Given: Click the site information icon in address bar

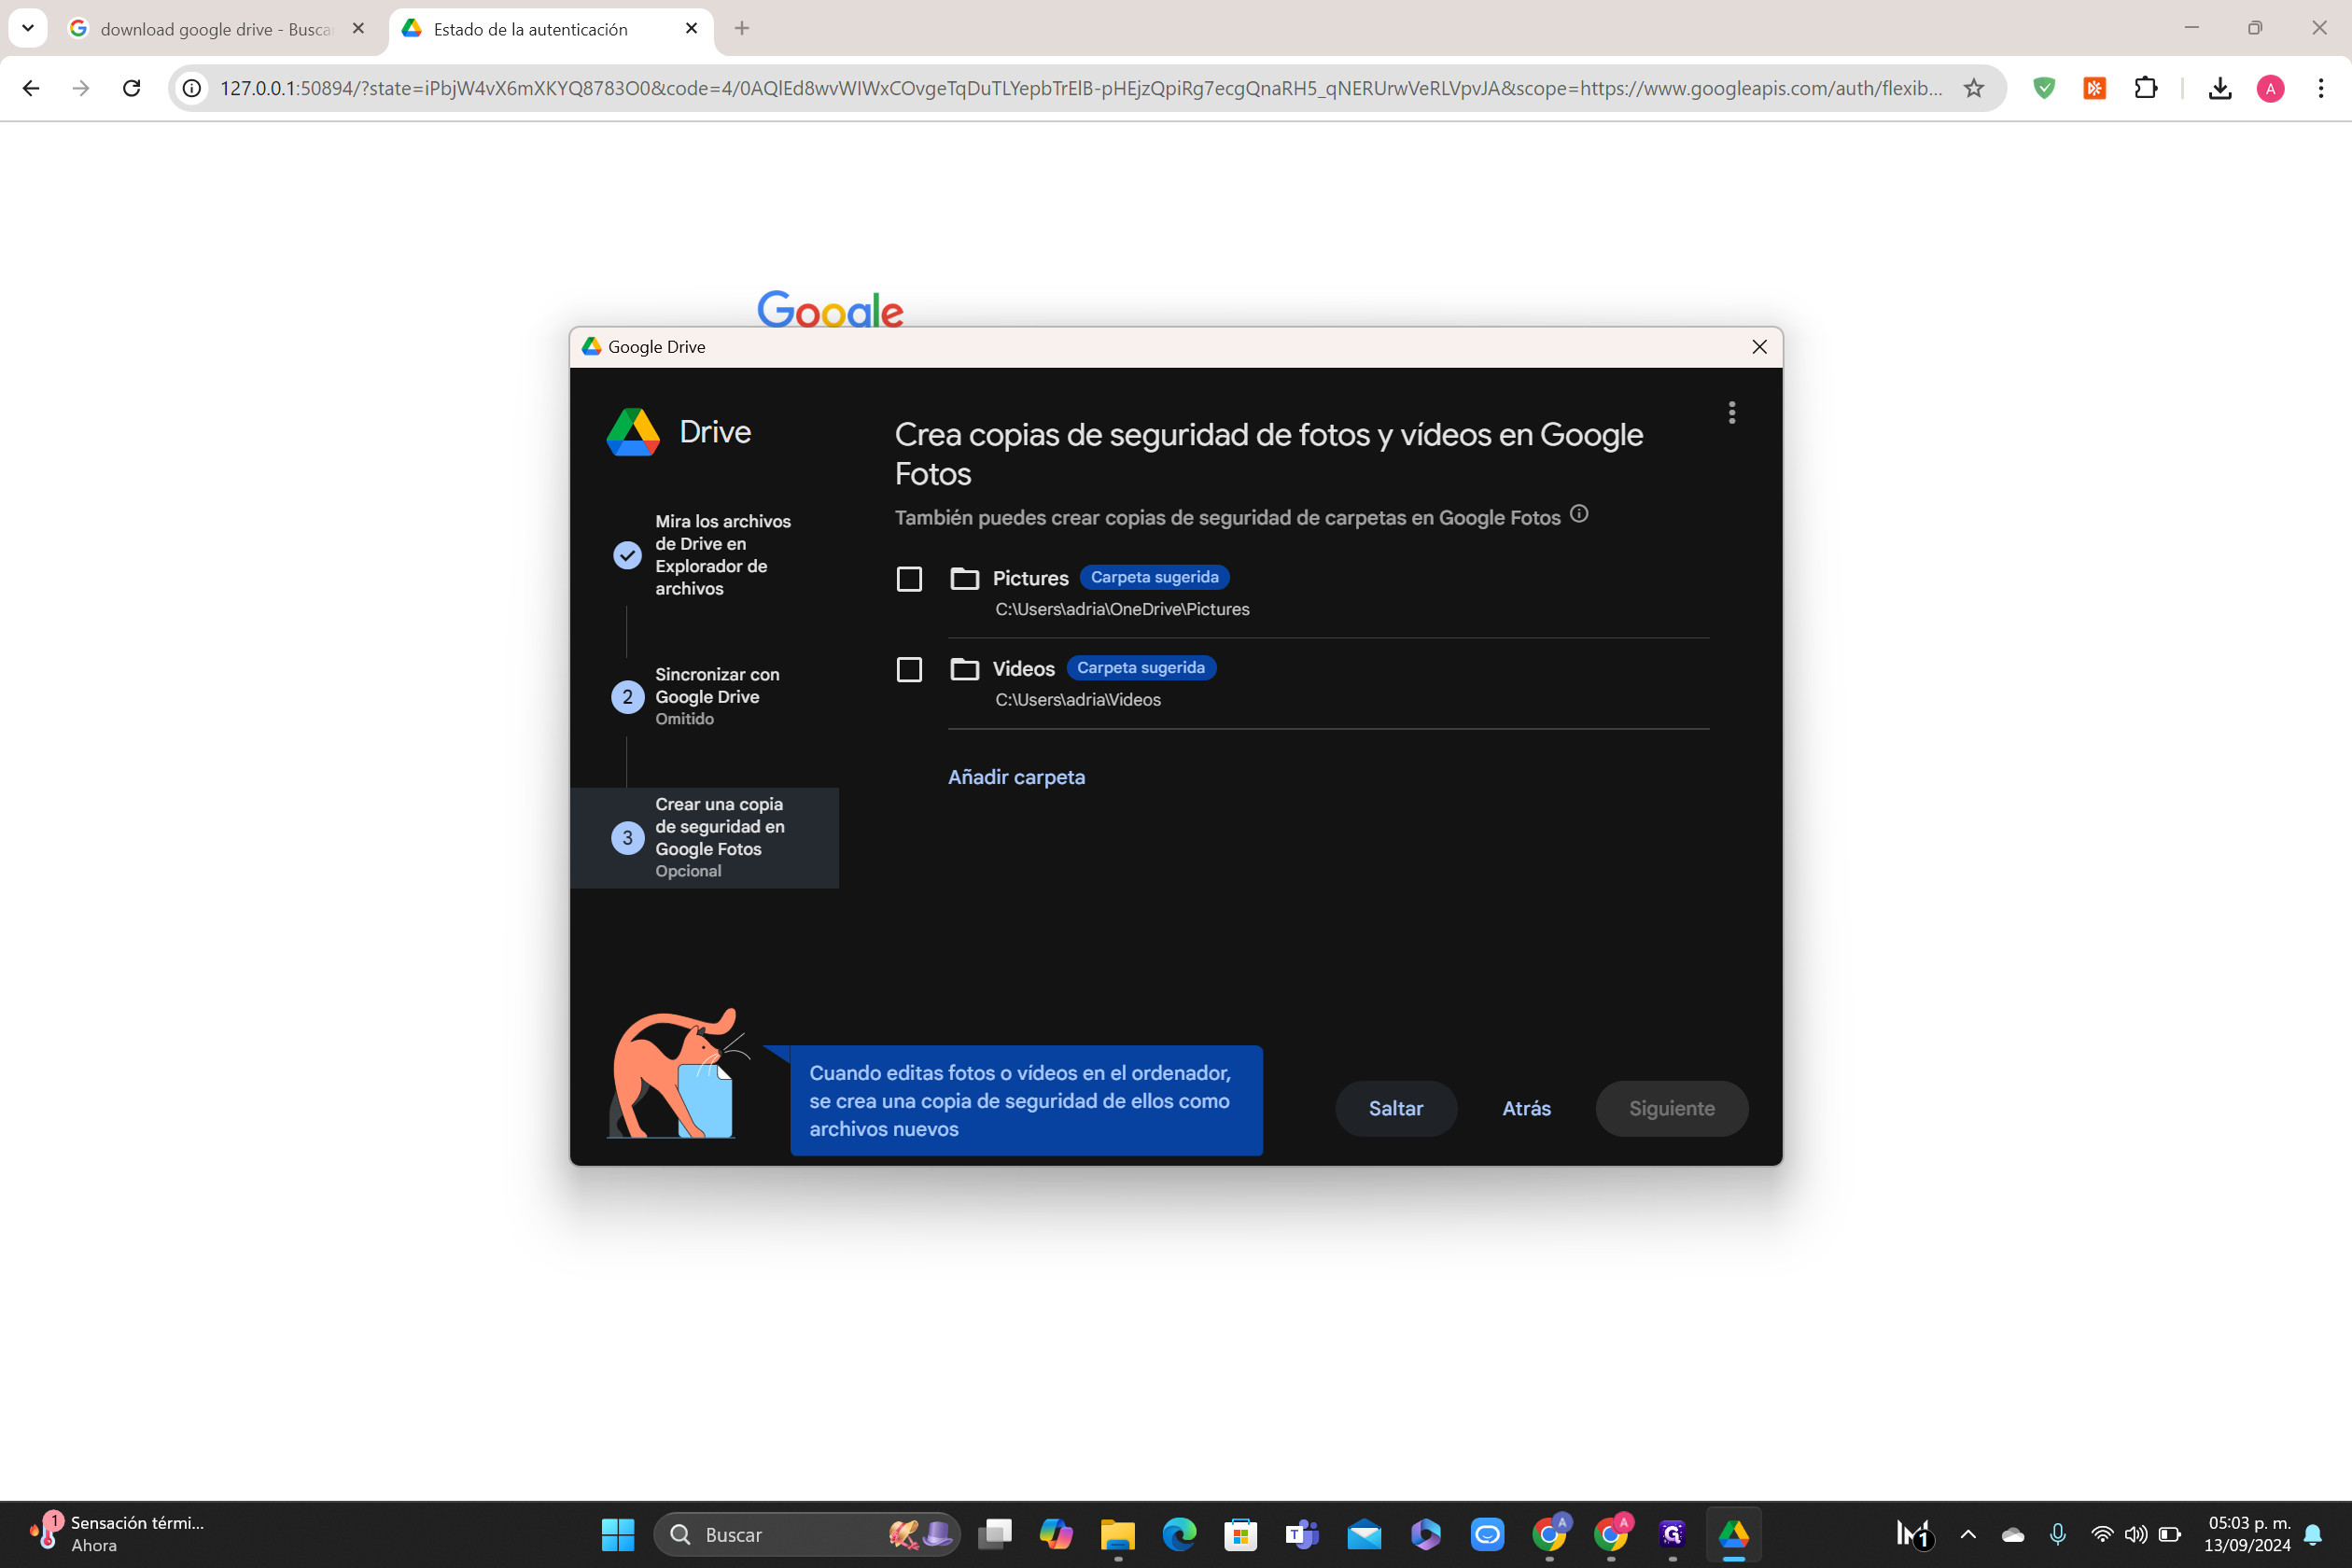Looking at the screenshot, I should [192, 88].
